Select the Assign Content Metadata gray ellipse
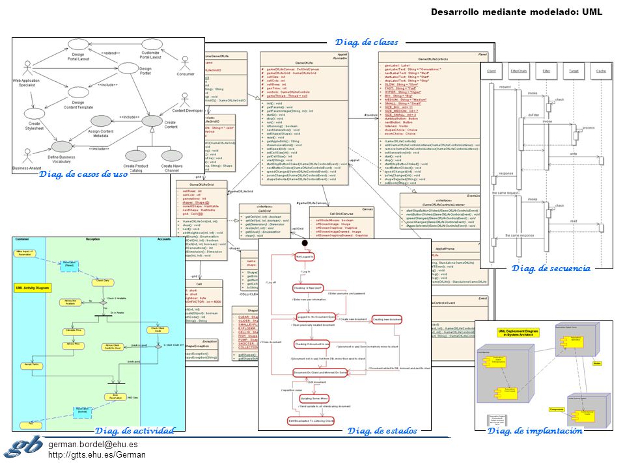 coord(101,121)
